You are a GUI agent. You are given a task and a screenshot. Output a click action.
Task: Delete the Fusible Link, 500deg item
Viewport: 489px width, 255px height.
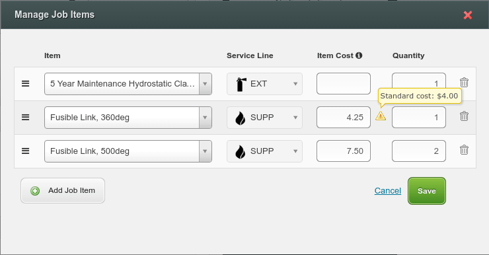coord(464,150)
